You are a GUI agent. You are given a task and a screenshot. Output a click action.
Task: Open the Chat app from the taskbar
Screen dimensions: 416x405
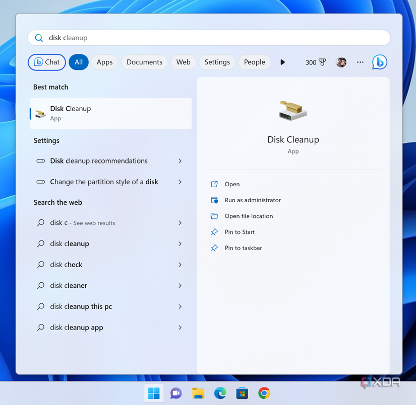[x=175, y=393]
